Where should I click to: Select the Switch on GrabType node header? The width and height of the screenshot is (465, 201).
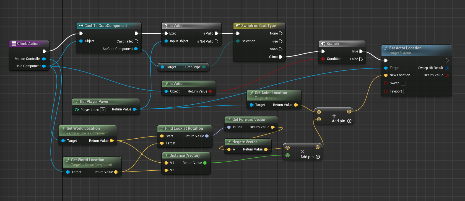(x=258, y=26)
